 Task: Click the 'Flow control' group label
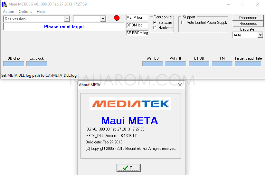pyautogui.click(x=163, y=17)
